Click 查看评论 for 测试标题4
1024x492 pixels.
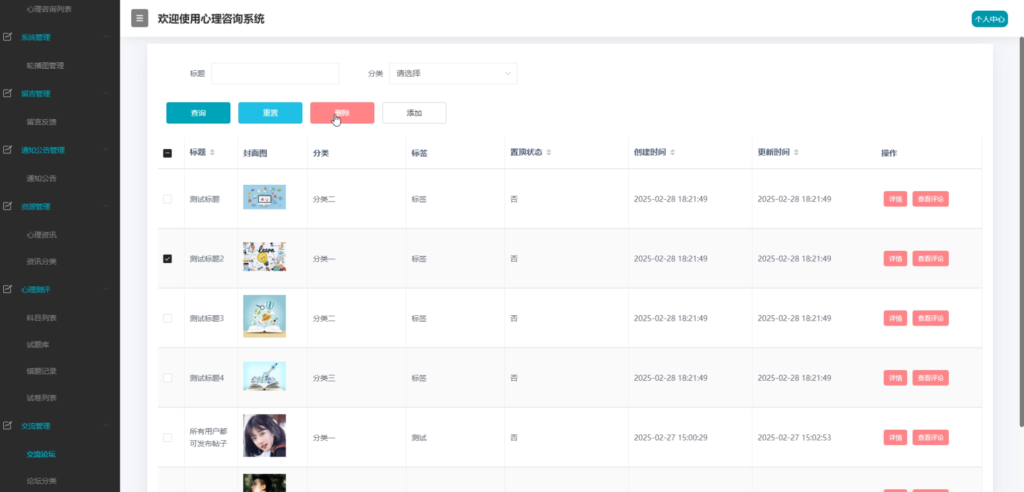(930, 378)
